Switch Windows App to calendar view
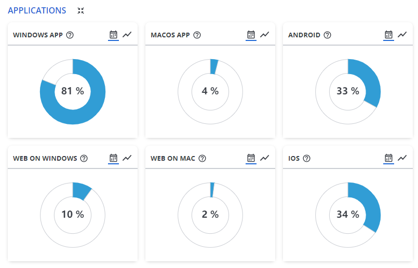The height and width of the screenshot is (268, 418). [x=113, y=35]
